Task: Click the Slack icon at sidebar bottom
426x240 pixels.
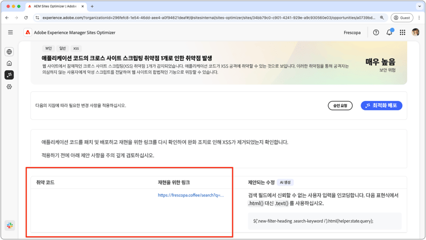Action: (10, 225)
